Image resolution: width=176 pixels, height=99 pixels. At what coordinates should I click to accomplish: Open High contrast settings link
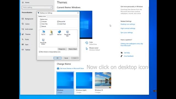128,28
